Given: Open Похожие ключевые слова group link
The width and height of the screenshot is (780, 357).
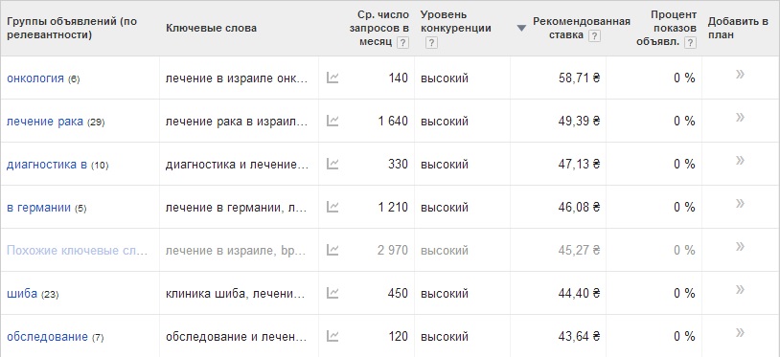Looking at the screenshot, I should [x=77, y=250].
